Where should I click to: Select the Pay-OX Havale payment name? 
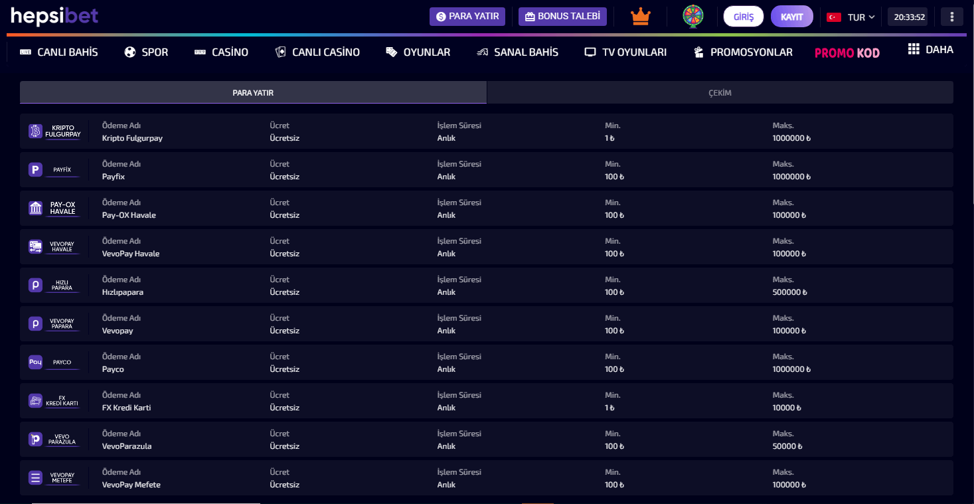point(129,215)
